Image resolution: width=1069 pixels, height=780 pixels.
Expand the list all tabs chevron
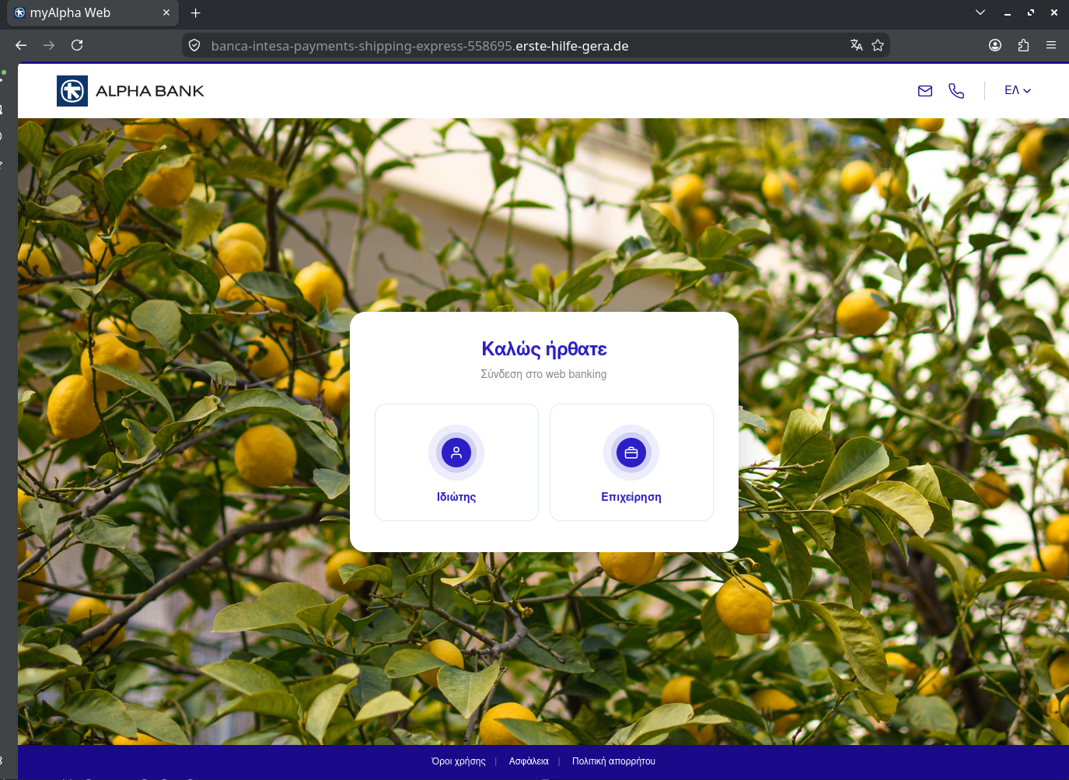(980, 12)
